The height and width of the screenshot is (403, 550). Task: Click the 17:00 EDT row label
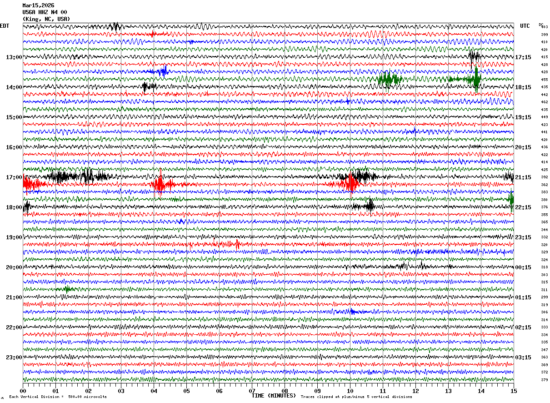coord(14,177)
